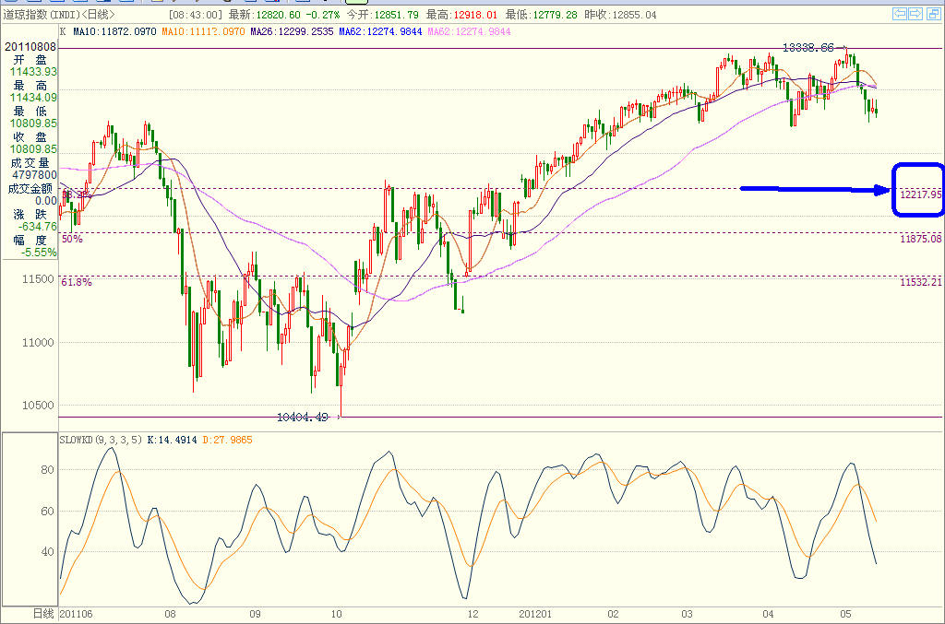Click the 10809.85 value under 收盘 label
Image resolution: width=945 pixels, height=624 pixels.
tap(33, 149)
